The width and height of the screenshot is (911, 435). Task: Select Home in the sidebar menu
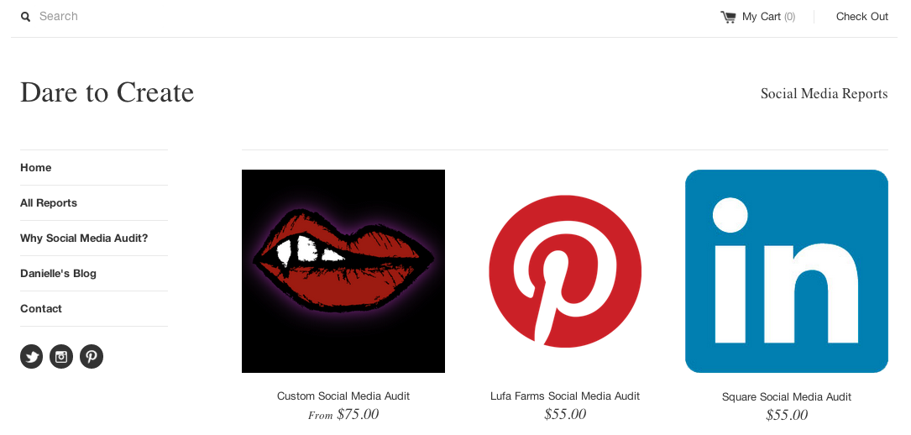tap(36, 168)
